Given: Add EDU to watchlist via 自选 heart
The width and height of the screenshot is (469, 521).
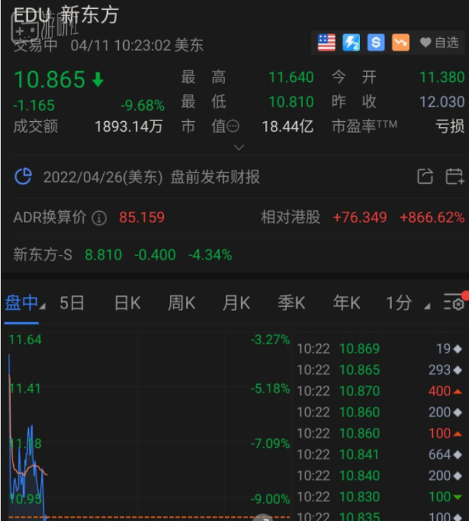Looking at the screenshot, I should (439, 42).
